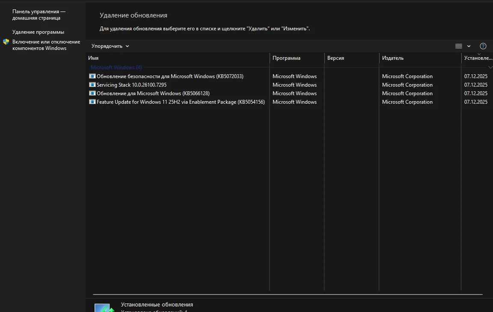This screenshot has width=493, height=312.
Task: Click the KB5054156 Feature Update icon
Action: (92, 102)
